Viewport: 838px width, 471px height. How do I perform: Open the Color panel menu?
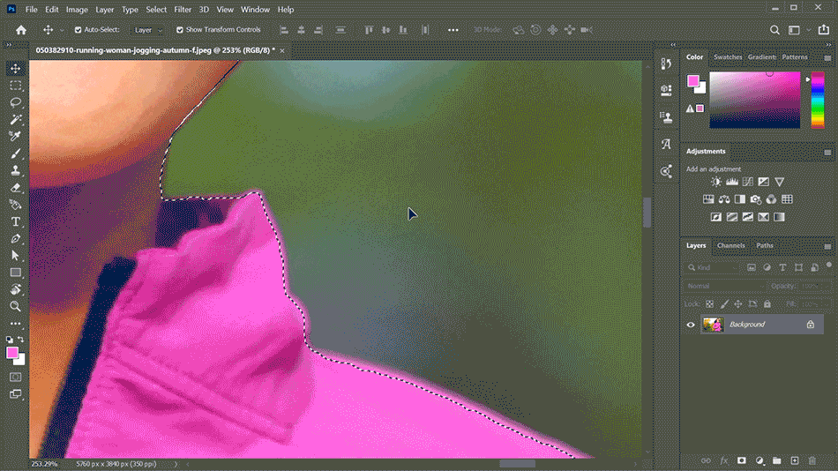click(x=827, y=57)
